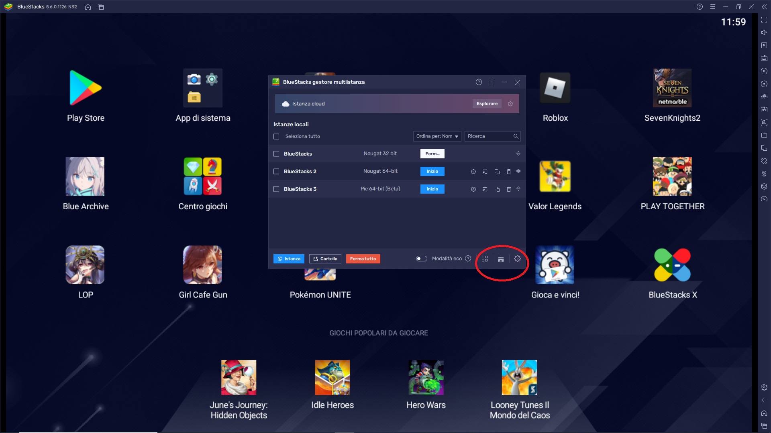Open Istanza cloud settings gear

[x=510, y=104]
